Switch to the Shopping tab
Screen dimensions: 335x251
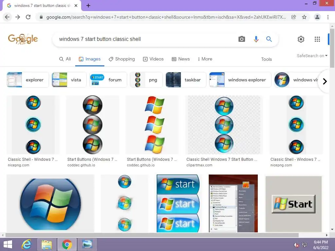point(122,59)
